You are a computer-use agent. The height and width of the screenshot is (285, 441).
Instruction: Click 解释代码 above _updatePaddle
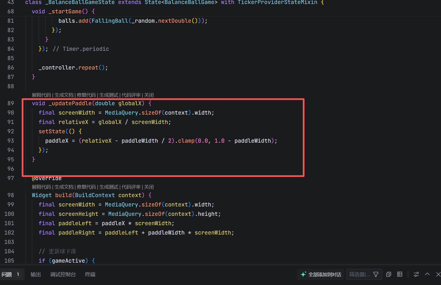coord(41,95)
